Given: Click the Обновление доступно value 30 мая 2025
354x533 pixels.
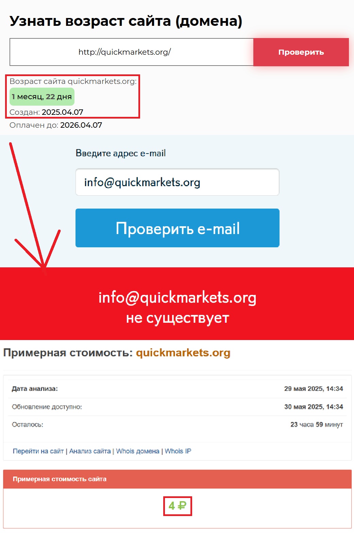Looking at the screenshot, I should click(314, 407).
